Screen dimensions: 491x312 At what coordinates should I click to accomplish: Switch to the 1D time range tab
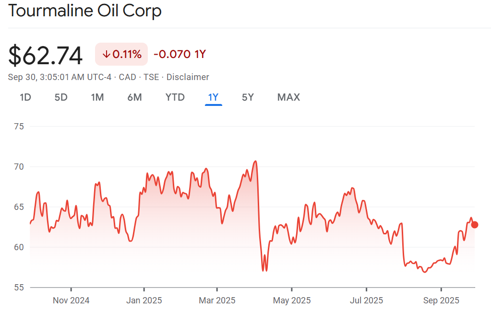point(25,97)
